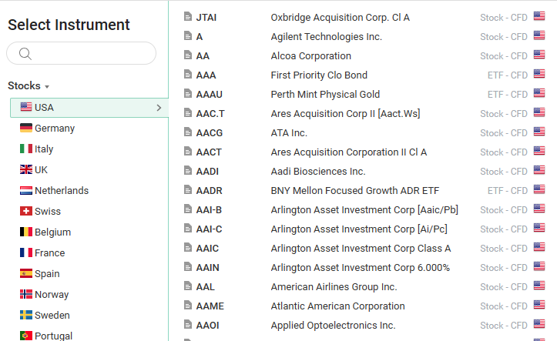Click the document icon beside JTAI
The width and height of the screenshot is (557, 341).
coord(188,17)
